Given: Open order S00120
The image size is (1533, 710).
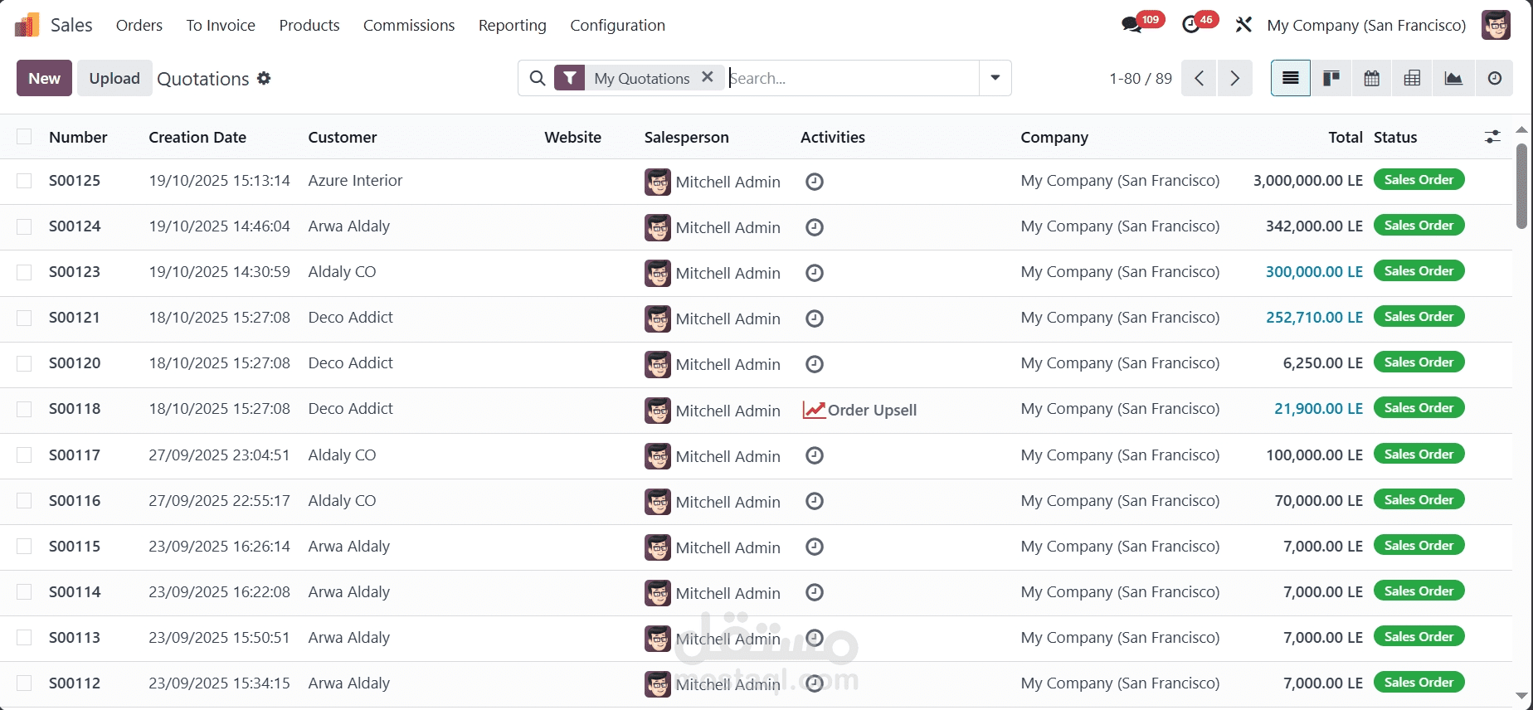Looking at the screenshot, I should click(x=75, y=363).
